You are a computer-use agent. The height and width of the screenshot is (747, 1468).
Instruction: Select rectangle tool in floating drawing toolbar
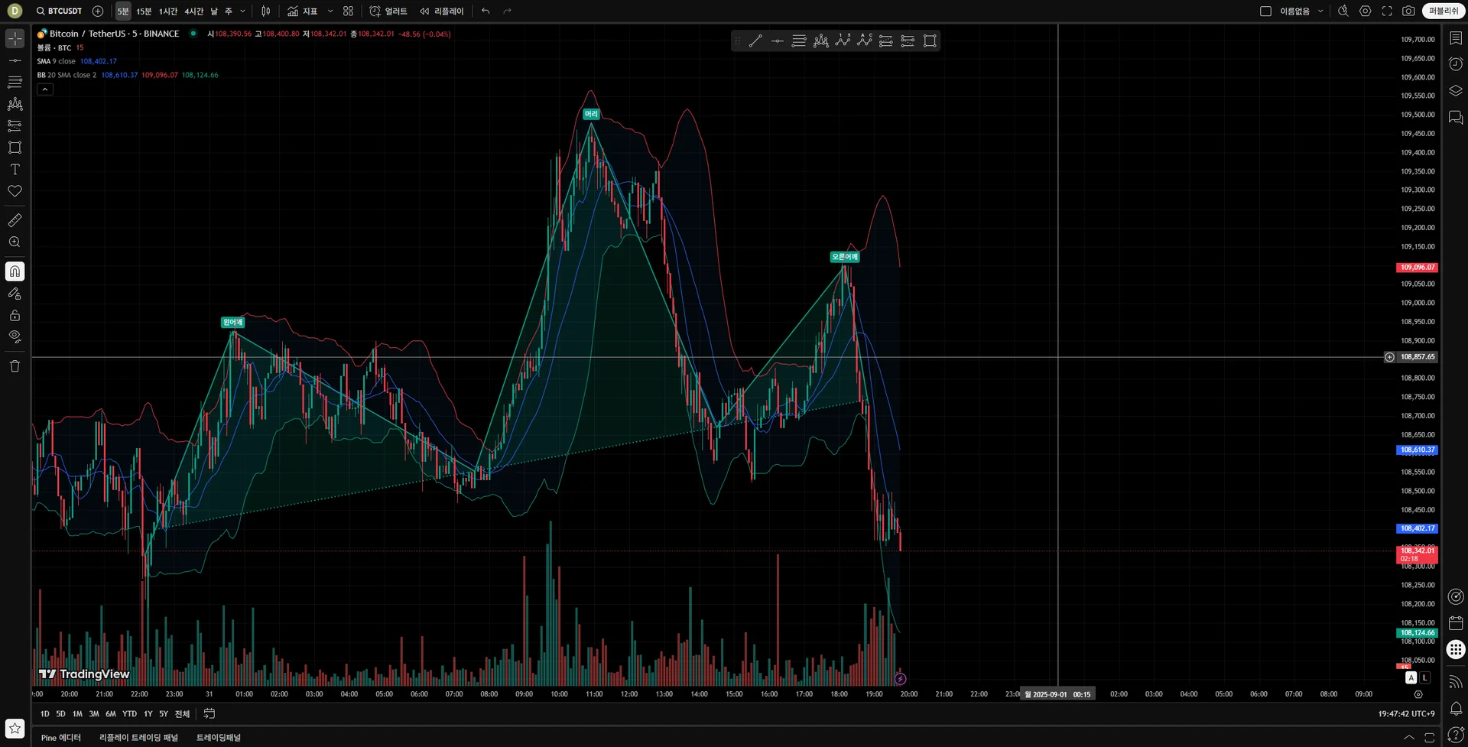[x=930, y=41]
